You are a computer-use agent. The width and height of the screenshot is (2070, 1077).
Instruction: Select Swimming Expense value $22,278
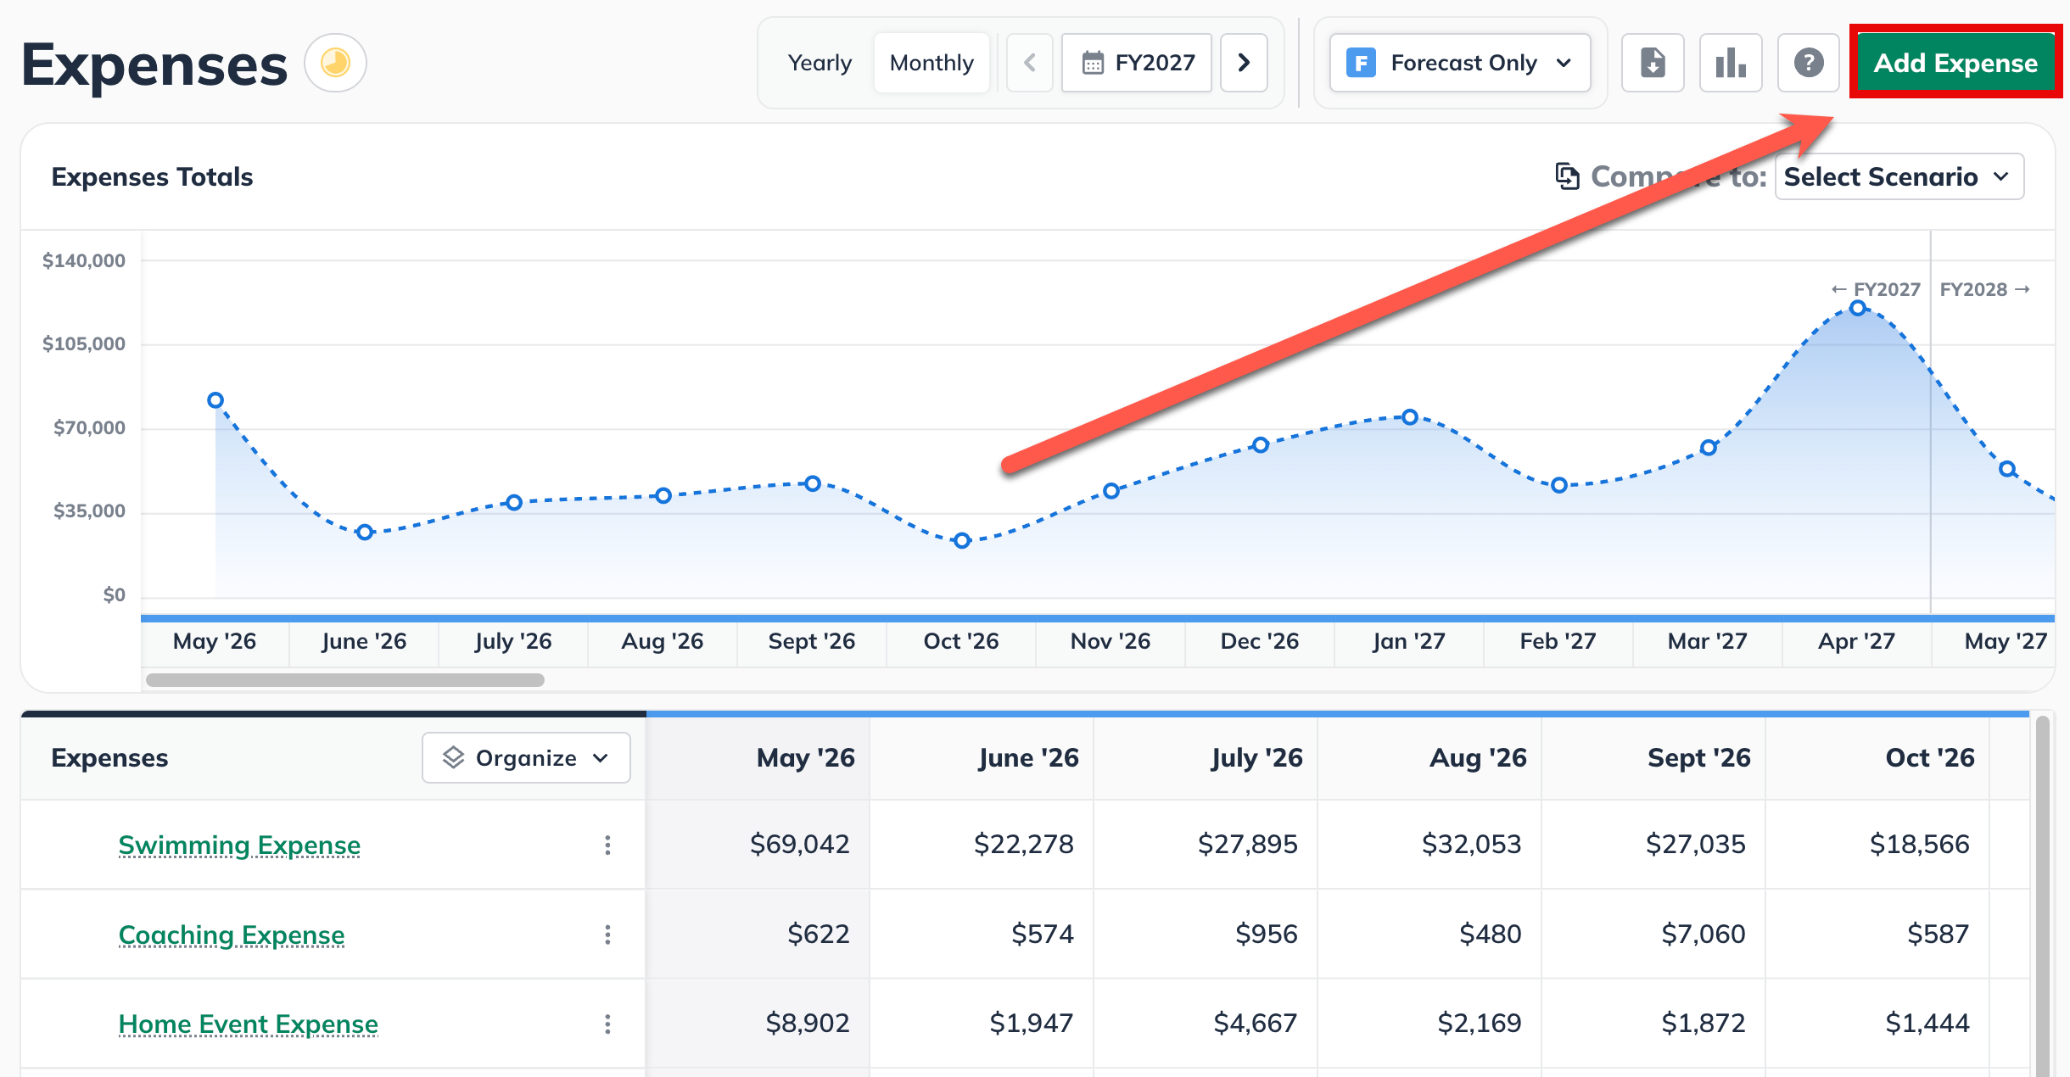click(x=1024, y=844)
